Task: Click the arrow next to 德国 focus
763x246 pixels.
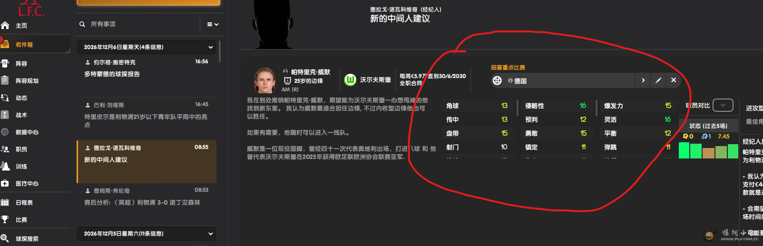Action: [x=643, y=80]
